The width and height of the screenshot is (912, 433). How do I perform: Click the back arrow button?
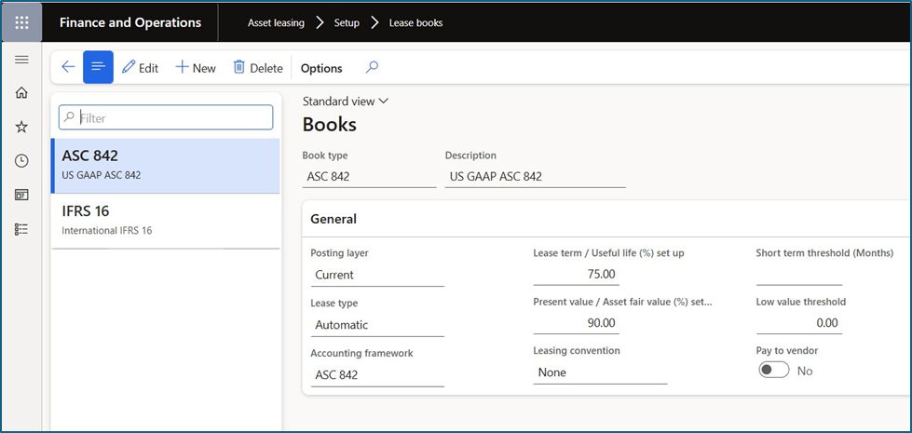(67, 67)
